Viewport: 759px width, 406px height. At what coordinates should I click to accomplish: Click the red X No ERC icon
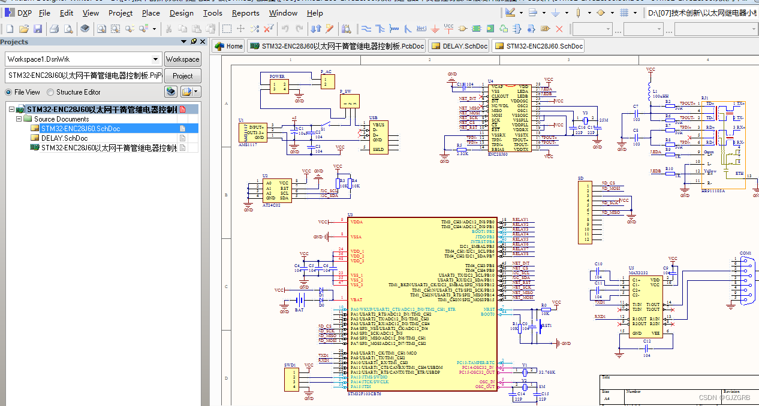pyautogui.click(x=559, y=28)
